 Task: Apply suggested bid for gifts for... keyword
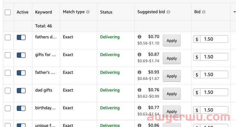click(x=172, y=58)
